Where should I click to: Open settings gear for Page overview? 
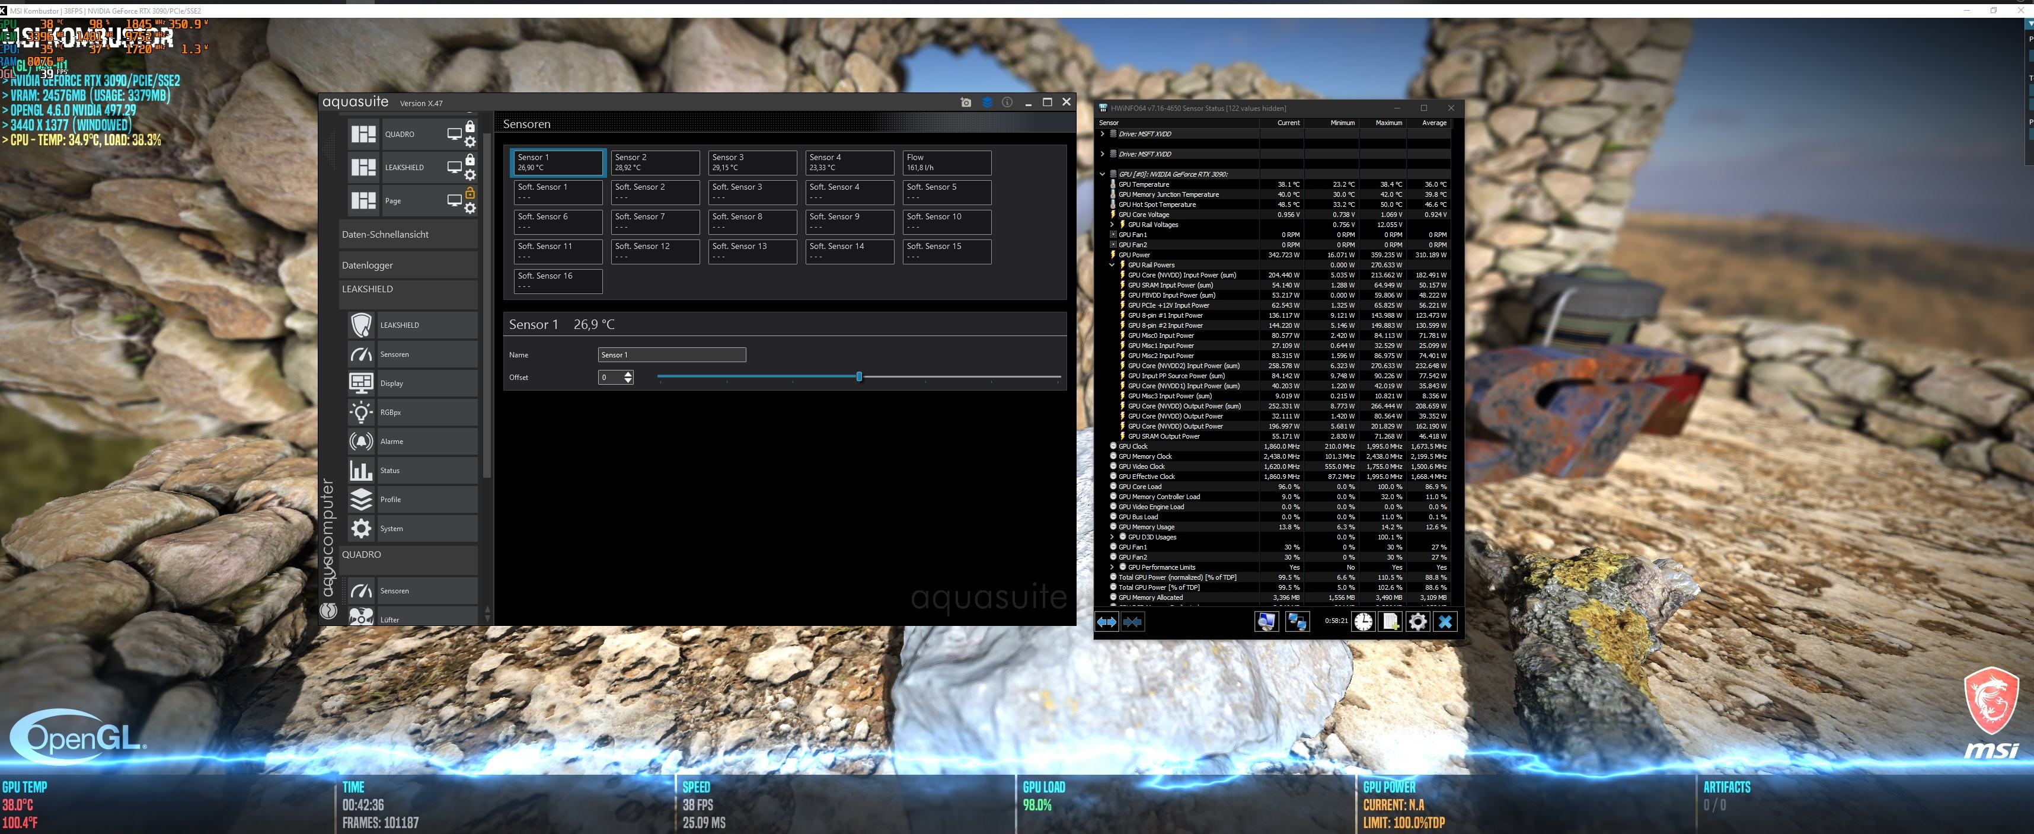coord(470,207)
